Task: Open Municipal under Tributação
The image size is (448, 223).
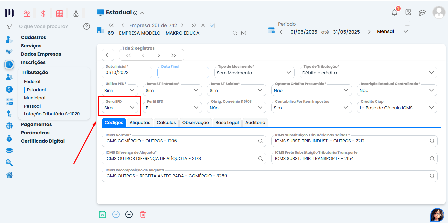Action: pyautogui.click(x=35, y=98)
